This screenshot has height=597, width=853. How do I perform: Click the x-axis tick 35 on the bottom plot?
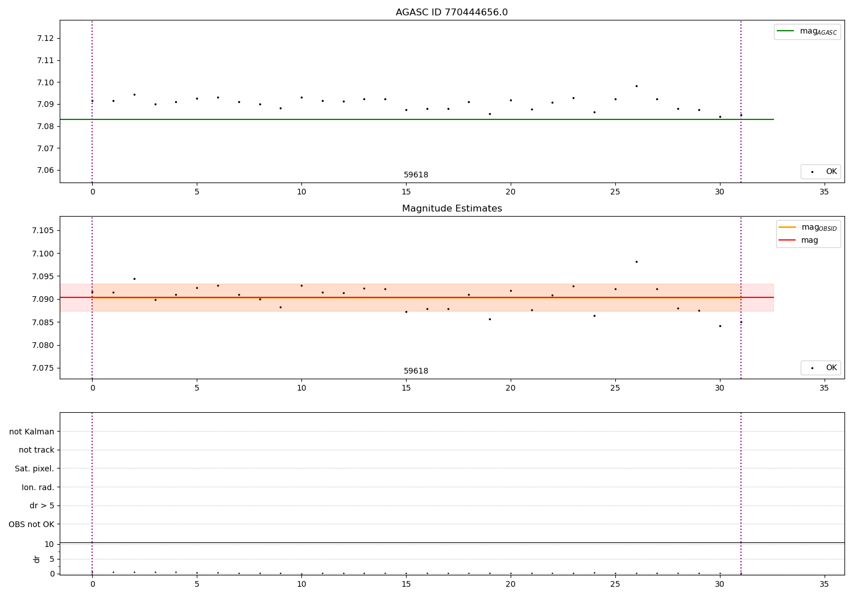pyautogui.click(x=824, y=584)
